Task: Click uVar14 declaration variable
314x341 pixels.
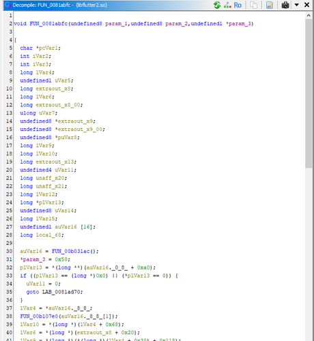Action: click(64, 211)
